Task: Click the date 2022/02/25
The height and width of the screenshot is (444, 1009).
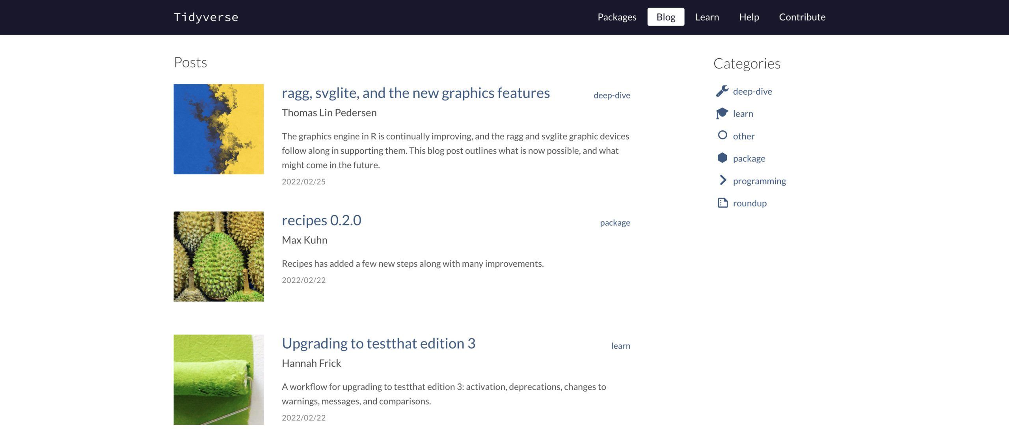Action: [x=303, y=182]
